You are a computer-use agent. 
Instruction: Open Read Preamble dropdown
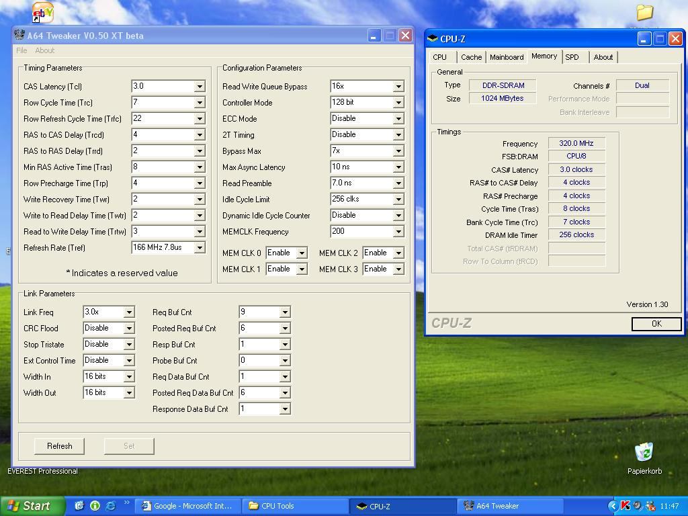(398, 183)
